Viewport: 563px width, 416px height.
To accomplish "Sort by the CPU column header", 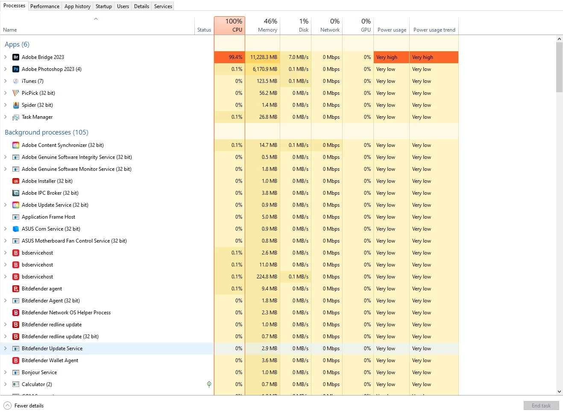I will coord(229,26).
